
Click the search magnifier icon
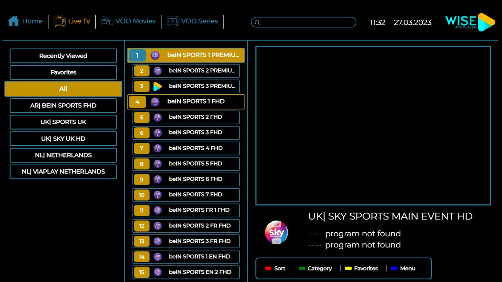coord(257,22)
